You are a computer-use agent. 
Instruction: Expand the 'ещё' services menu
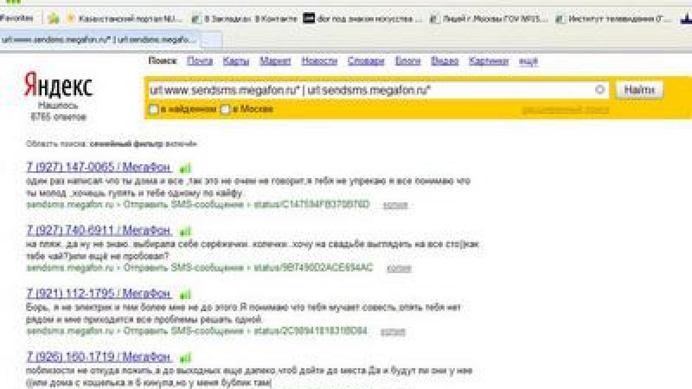coord(528,61)
